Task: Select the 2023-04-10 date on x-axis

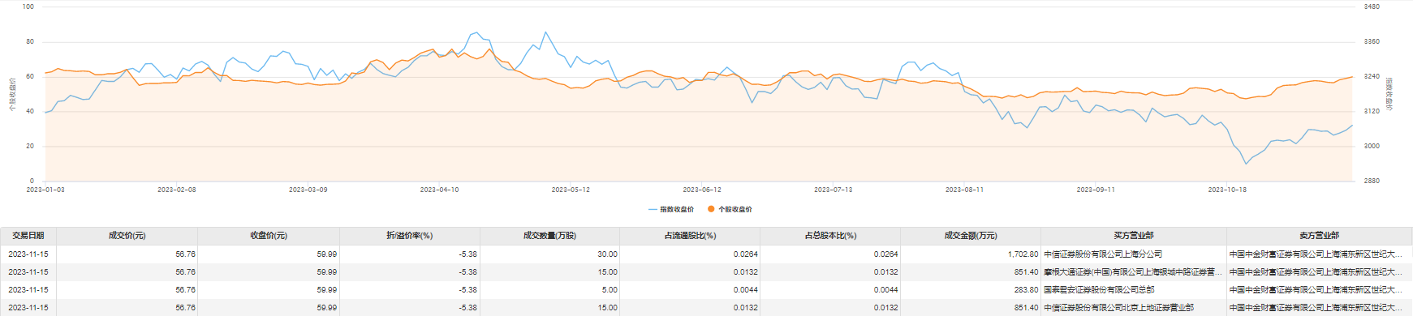Action: 439,190
